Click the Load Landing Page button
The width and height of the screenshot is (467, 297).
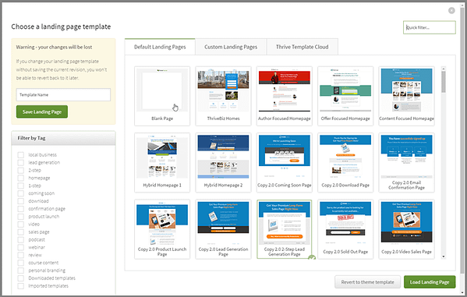[x=430, y=282]
